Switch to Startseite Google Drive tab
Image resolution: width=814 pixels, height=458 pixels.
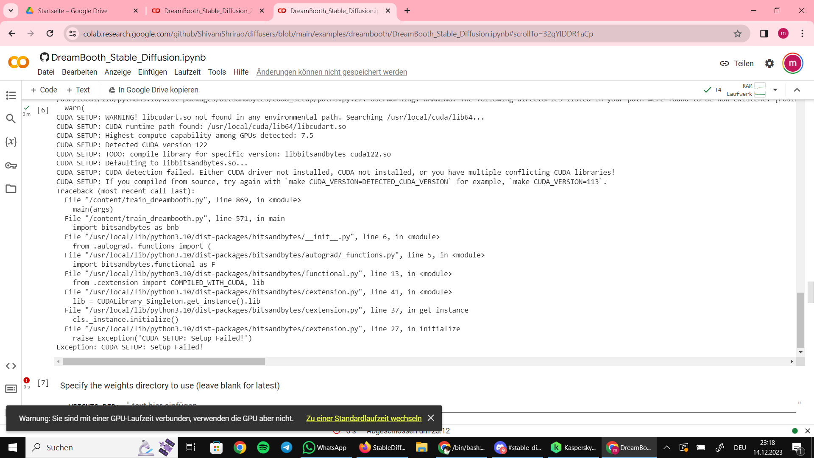(73, 11)
